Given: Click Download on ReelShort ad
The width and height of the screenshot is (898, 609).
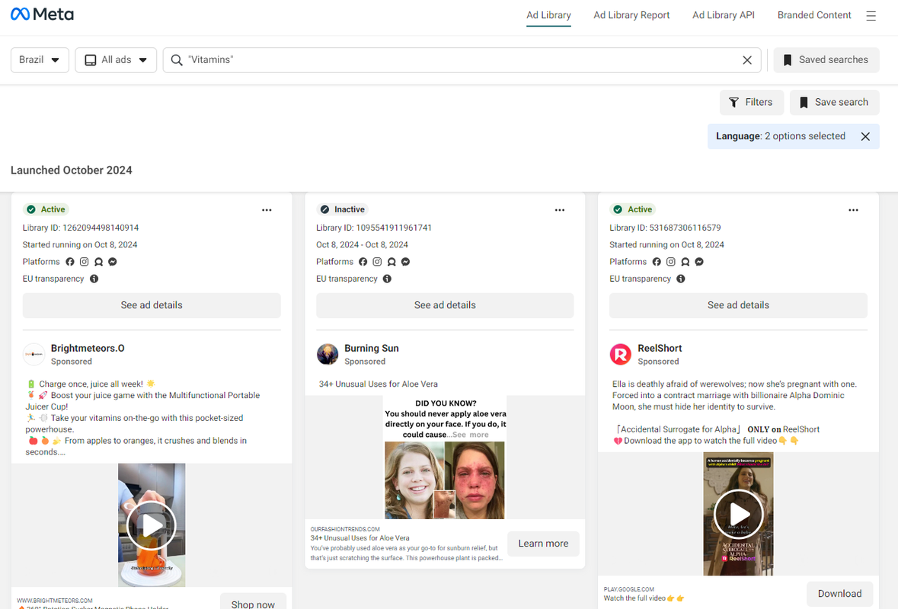Looking at the screenshot, I should (x=839, y=594).
